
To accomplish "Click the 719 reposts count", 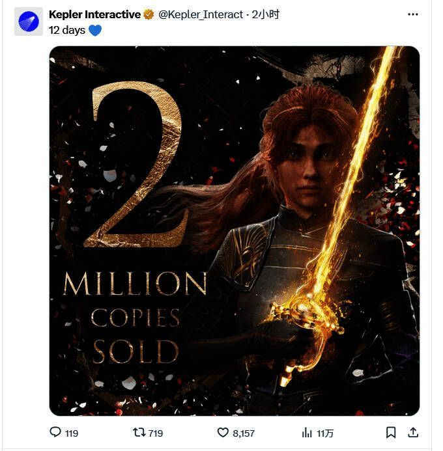I will click(155, 433).
